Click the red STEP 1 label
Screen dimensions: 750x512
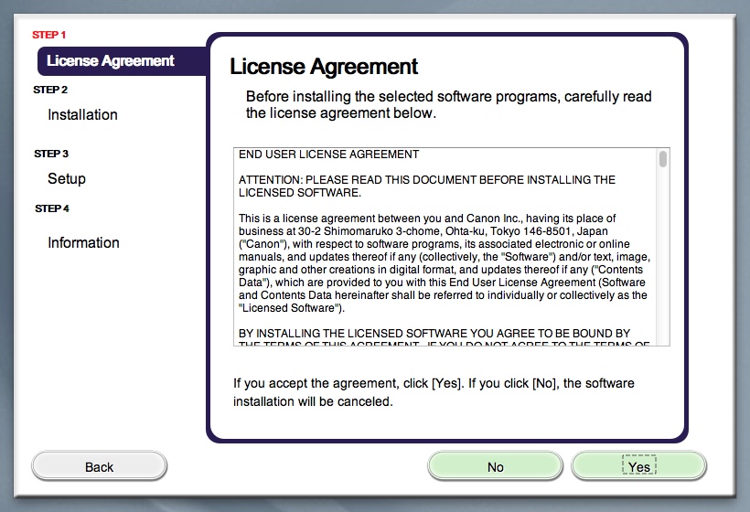click(x=49, y=35)
